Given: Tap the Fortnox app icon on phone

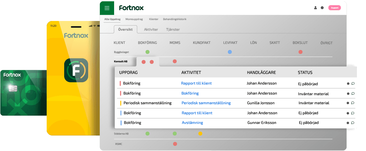Looking at the screenshot, I should (x=76, y=70).
